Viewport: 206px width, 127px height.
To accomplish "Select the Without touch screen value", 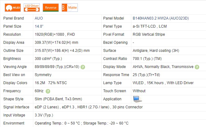I will pyautogui.click(x=139, y=91).
